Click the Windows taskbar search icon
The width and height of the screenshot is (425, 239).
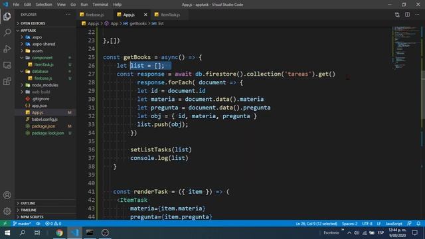point(22,233)
